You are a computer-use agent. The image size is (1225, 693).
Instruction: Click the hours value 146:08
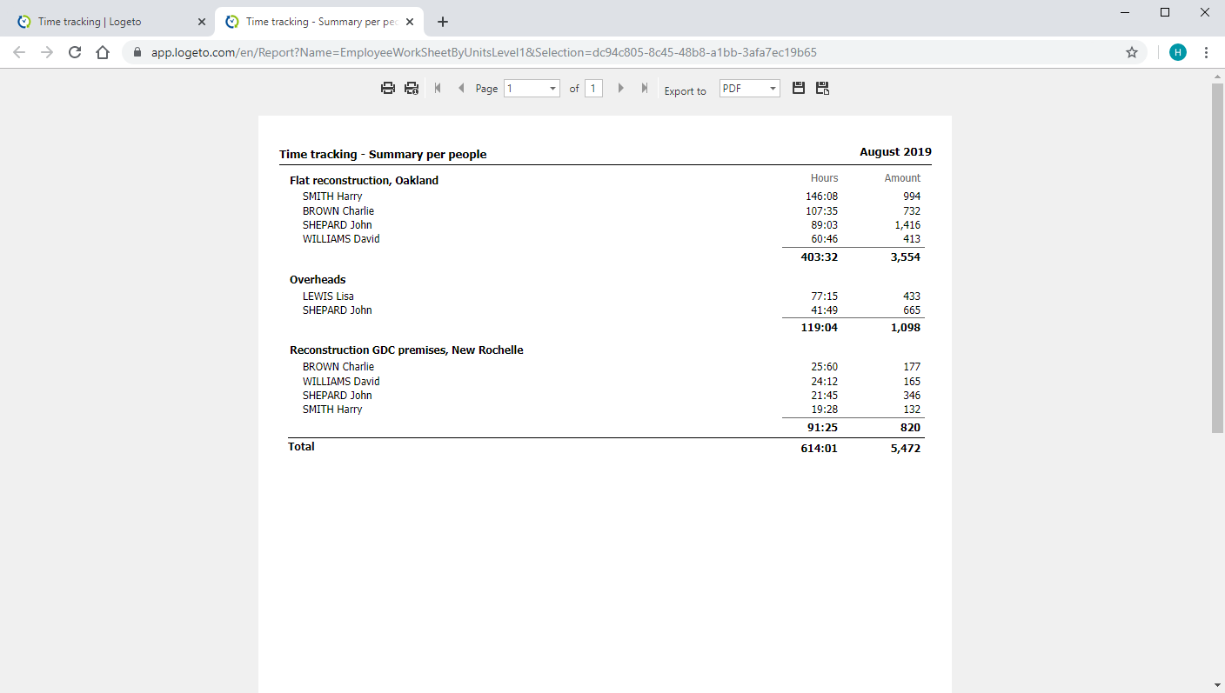(821, 197)
